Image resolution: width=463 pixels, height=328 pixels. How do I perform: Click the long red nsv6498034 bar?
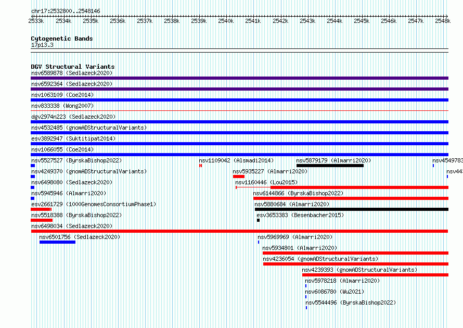[239, 231]
